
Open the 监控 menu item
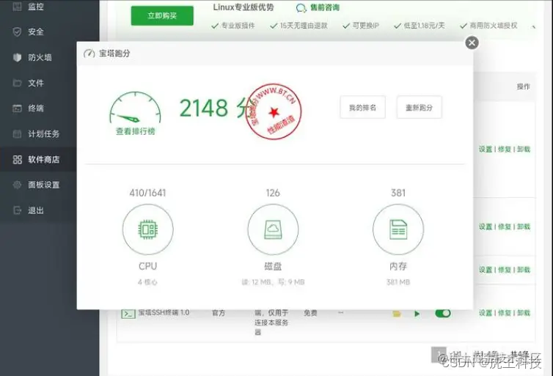click(36, 7)
